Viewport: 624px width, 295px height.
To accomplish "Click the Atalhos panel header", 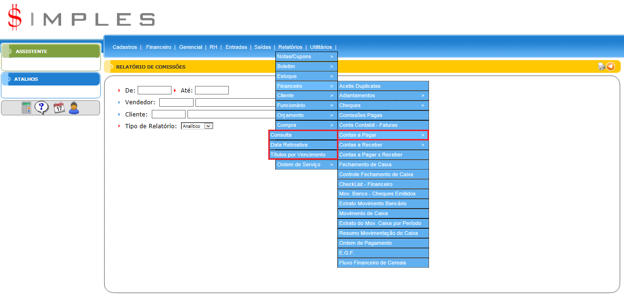I will tap(51, 79).
